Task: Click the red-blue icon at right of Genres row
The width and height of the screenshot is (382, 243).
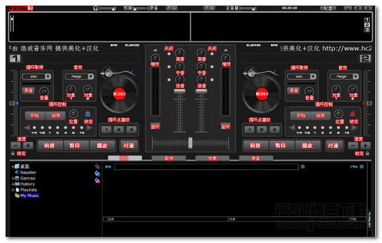Action: 97,181
